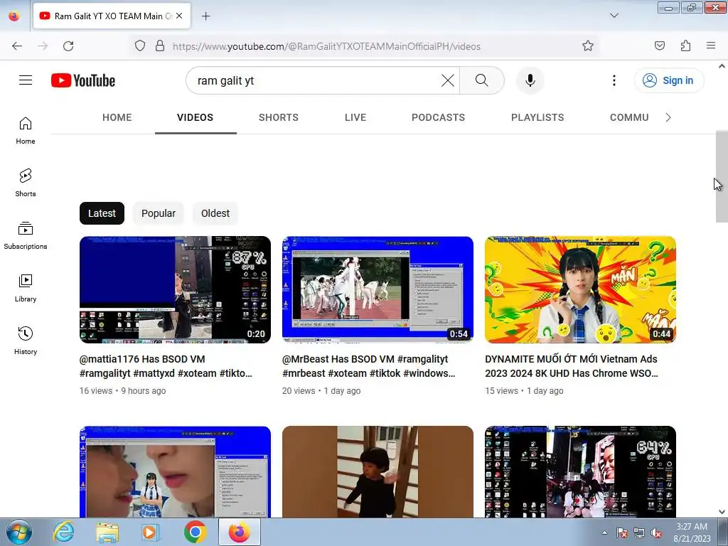Open the YouTube guide hamburger menu
Screen dimensions: 728x546
pyautogui.click(x=26, y=80)
